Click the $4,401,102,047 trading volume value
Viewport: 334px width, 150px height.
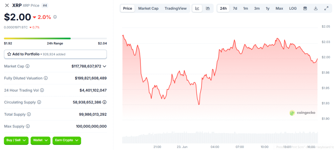point(93,90)
